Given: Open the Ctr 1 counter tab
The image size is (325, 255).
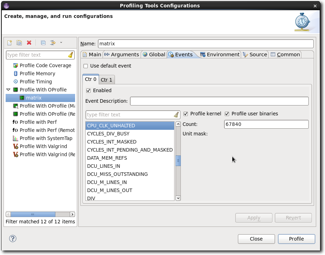Looking at the screenshot, I should 106,80.
